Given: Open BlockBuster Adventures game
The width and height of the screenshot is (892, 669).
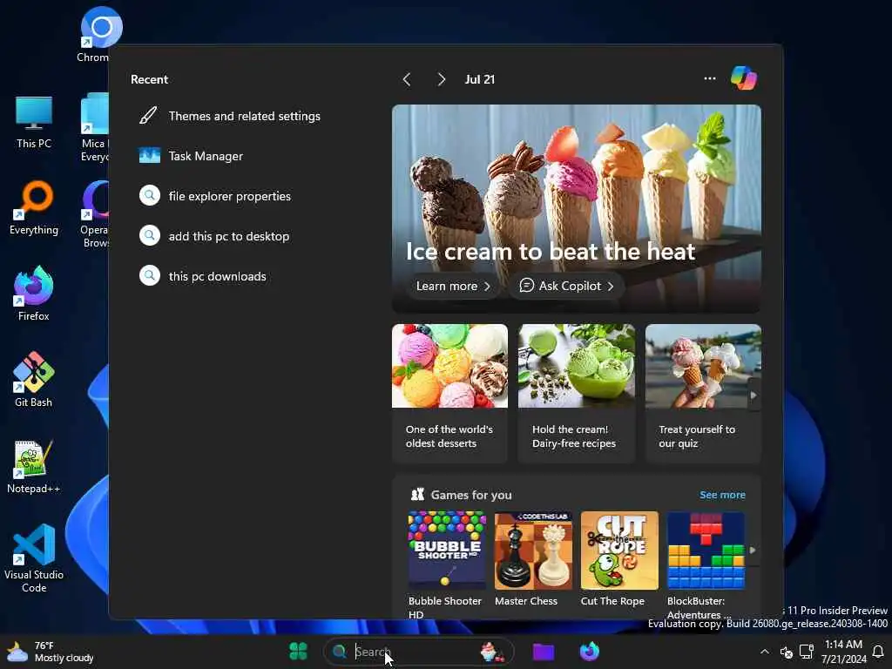Looking at the screenshot, I should [x=706, y=564].
